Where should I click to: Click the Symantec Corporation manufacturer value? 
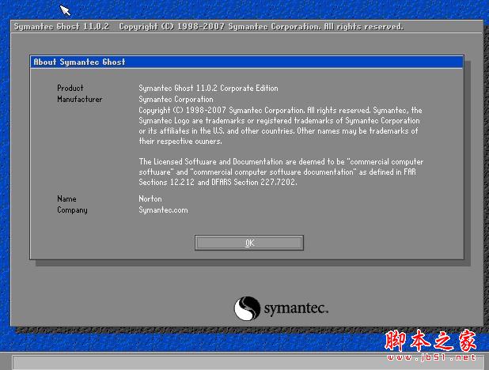174,100
